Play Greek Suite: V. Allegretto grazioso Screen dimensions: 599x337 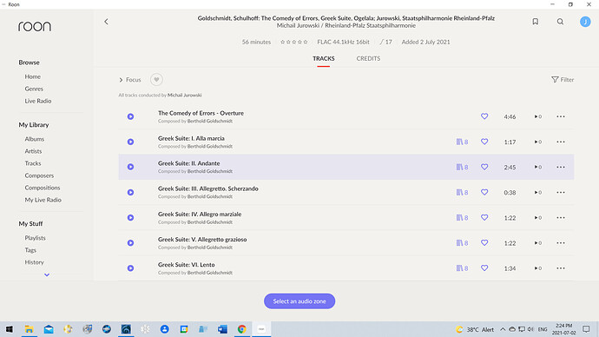pyautogui.click(x=130, y=242)
